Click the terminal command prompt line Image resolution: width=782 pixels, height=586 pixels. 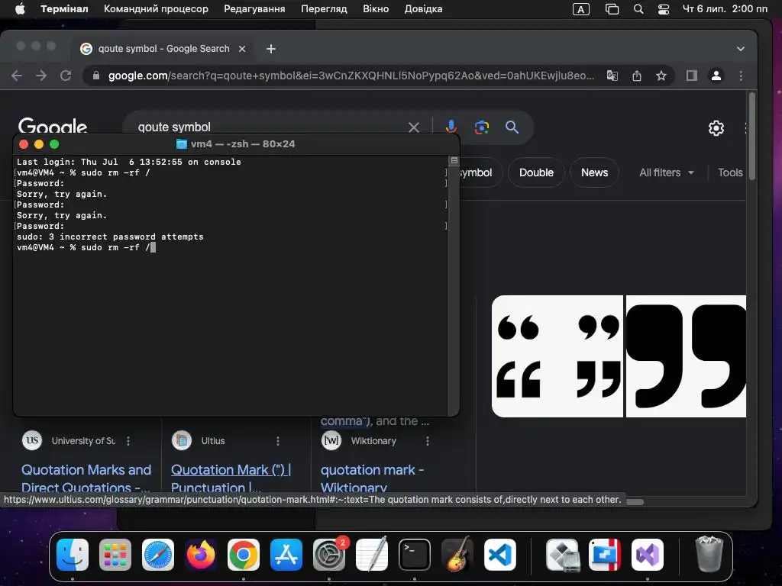click(x=86, y=248)
